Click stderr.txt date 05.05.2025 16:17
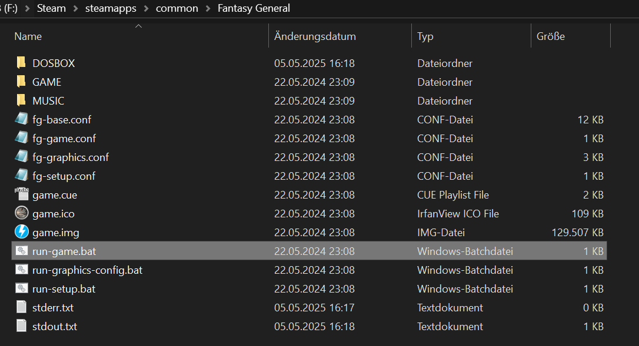This screenshot has width=639, height=346. (314, 307)
